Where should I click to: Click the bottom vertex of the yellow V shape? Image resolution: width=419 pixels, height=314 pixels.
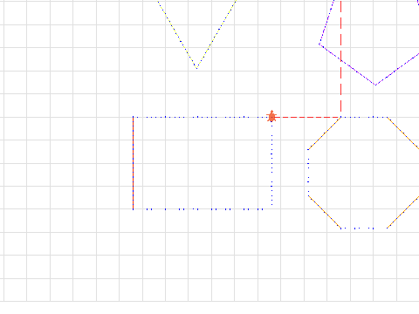[196, 68]
